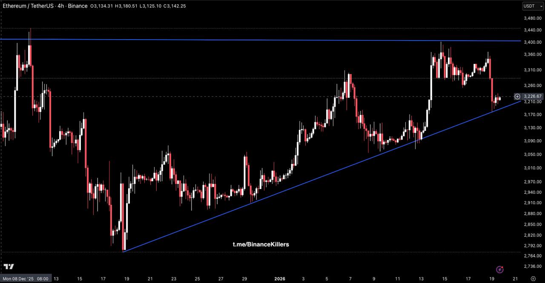The width and height of the screenshot is (545, 283).
Task: Open chart settings gear in bottom-right corner
Action: point(533,279)
